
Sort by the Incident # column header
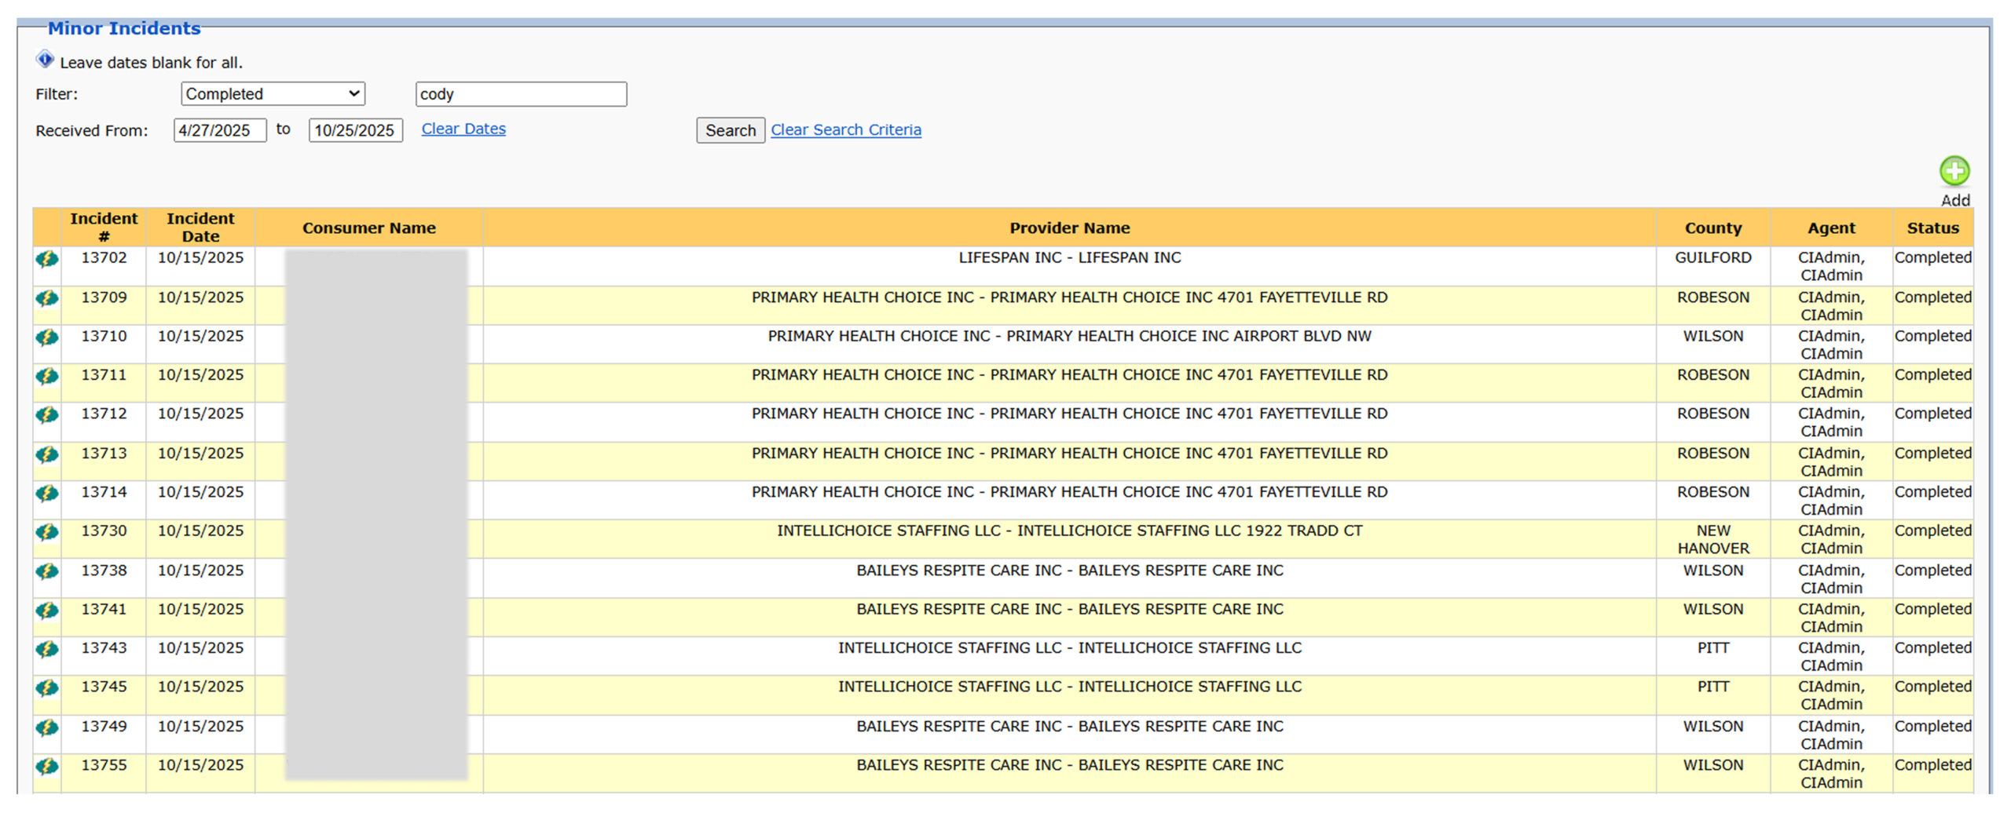(x=104, y=228)
